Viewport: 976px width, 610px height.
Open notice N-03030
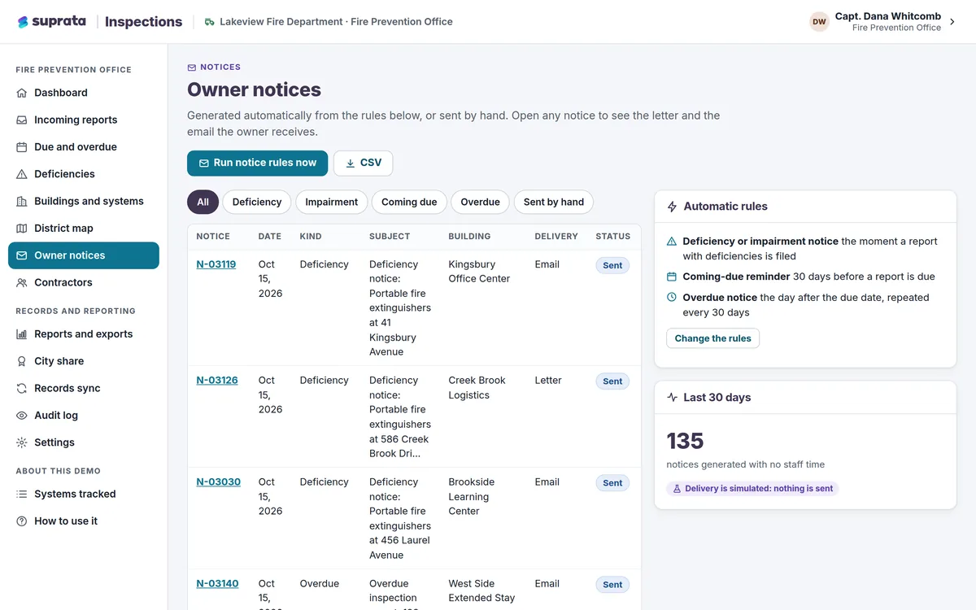coord(219,481)
